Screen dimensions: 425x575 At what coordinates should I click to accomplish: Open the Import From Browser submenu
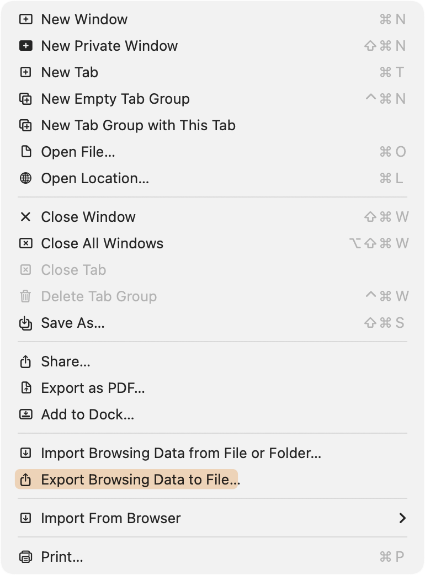coord(110,518)
